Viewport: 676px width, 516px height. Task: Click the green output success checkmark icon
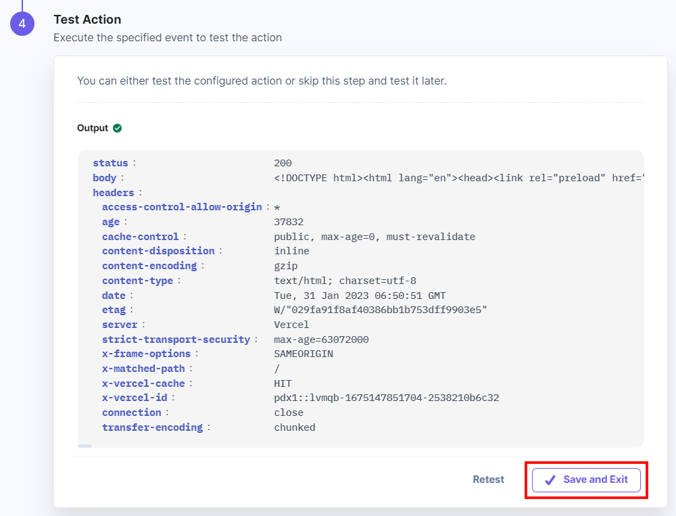click(x=117, y=128)
